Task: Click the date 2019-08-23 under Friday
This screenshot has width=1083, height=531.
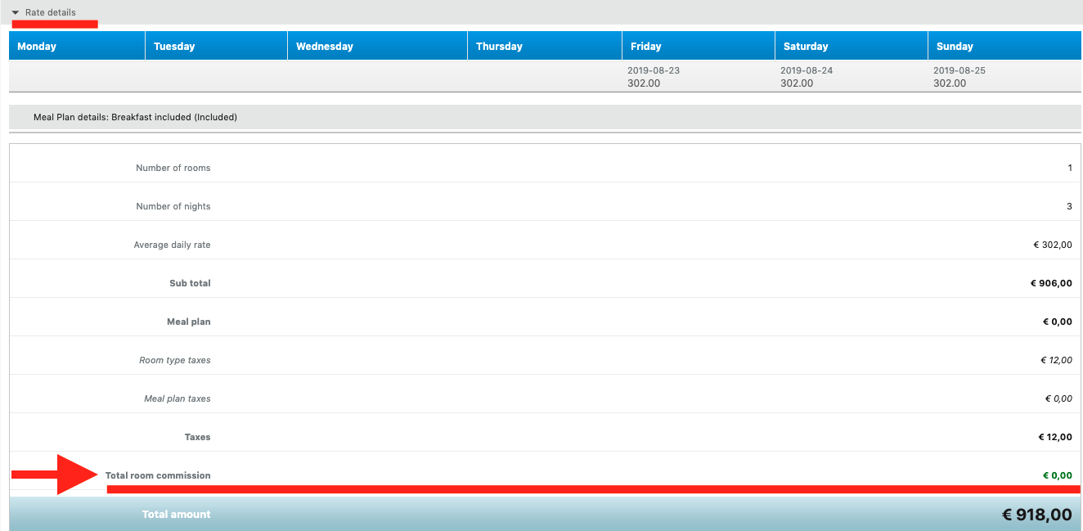Action: tap(654, 70)
